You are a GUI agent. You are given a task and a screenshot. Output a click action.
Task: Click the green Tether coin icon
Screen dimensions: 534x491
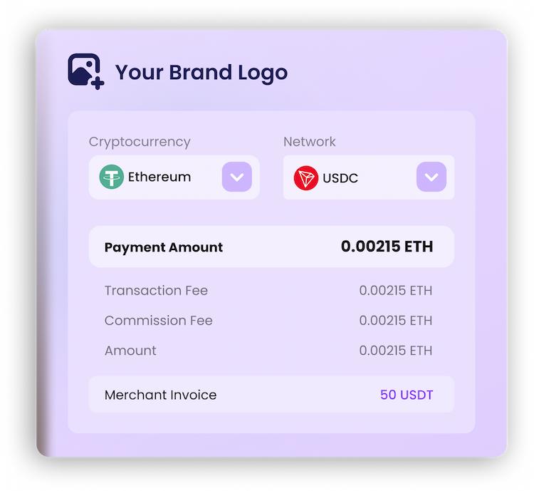pos(111,177)
